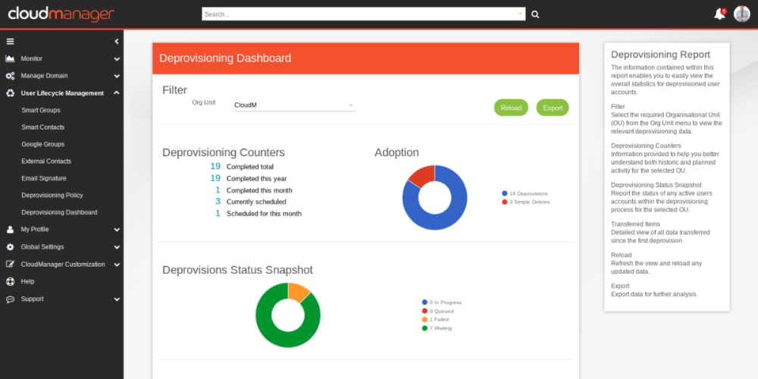Click the '16 Deprovisions' legend label
The image size is (758, 379).
[528, 193]
